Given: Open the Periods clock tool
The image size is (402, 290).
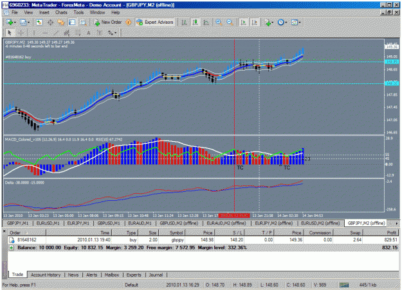Looking at the screenshot, I should tap(281, 22).
